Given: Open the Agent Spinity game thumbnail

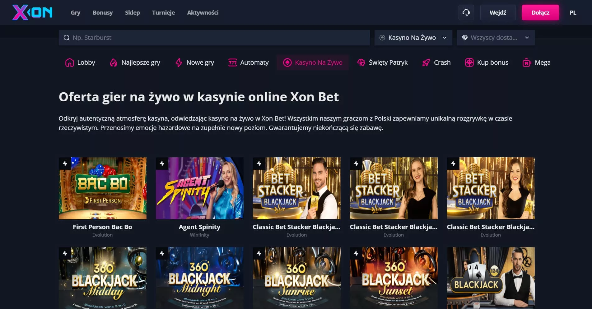Looking at the screenshot, I should 199,188.
